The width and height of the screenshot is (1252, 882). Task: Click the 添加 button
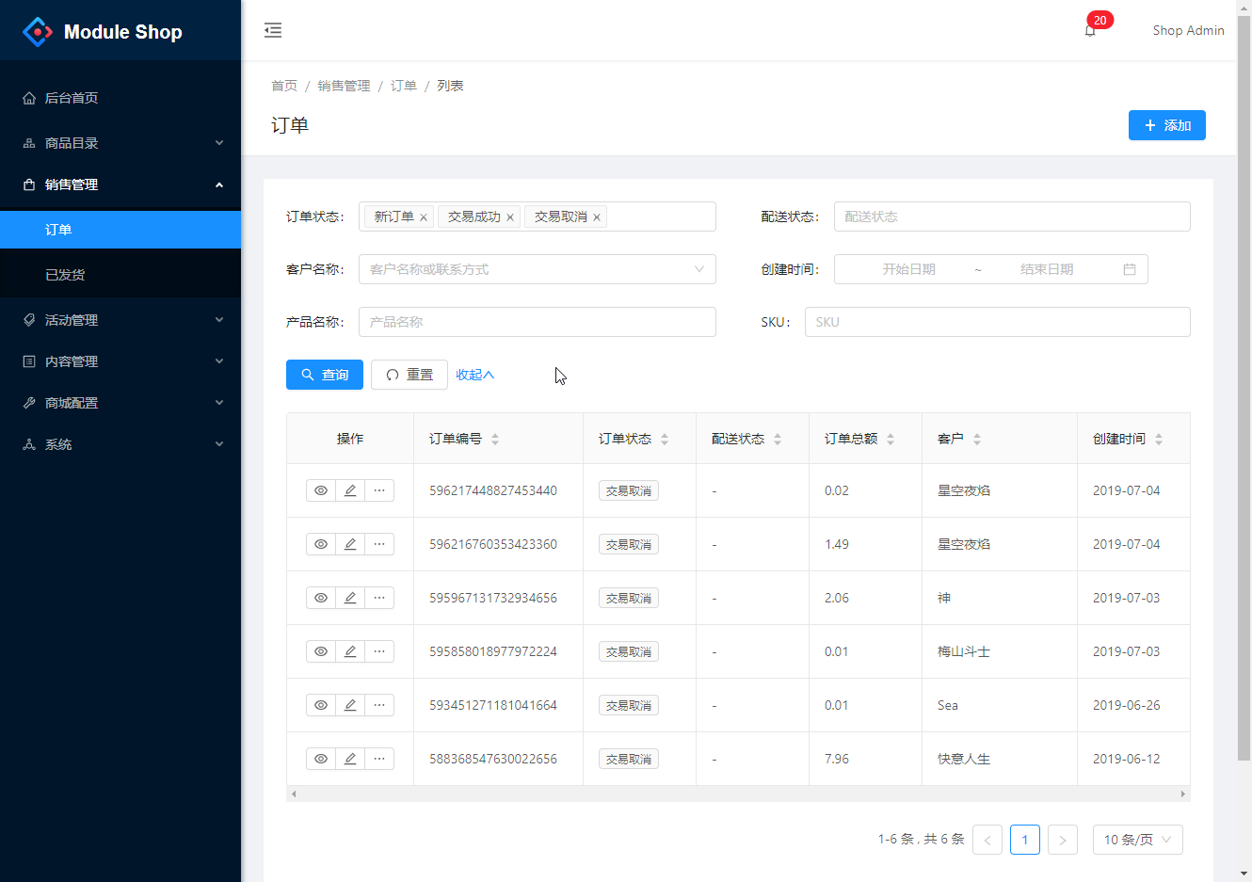(x=1167, y=125)
